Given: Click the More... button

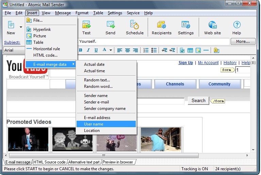Looking at the screenshot, I should 243,41.
